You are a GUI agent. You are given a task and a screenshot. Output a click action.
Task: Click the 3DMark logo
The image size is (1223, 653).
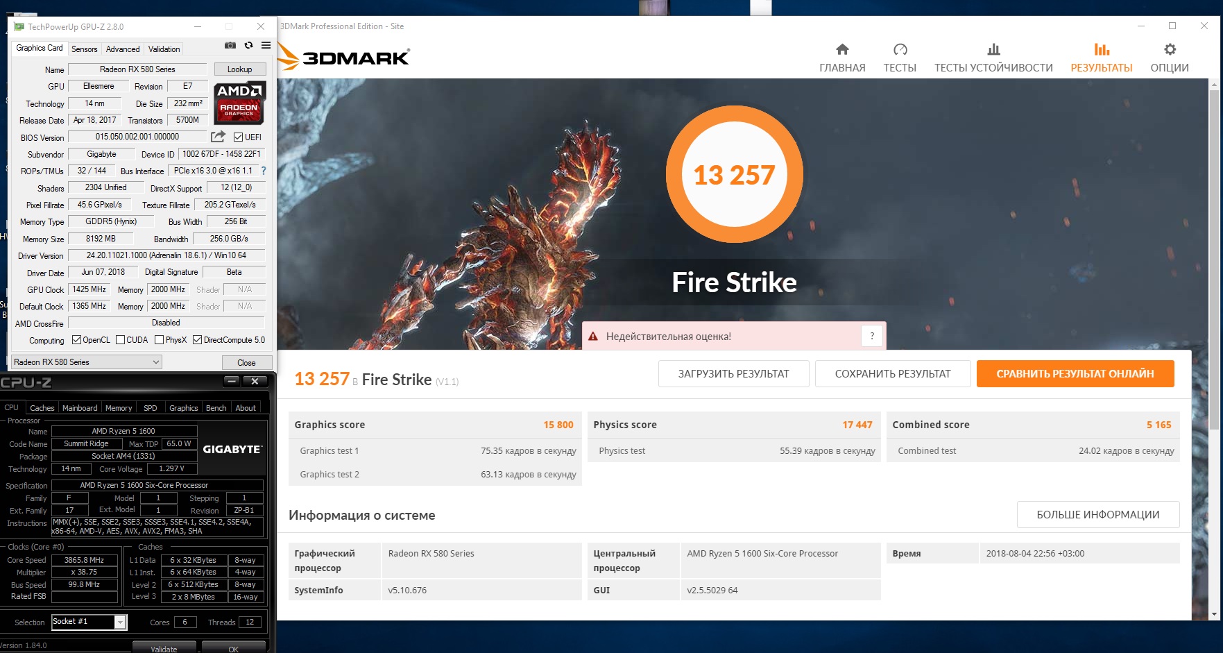tap(344, 57)
